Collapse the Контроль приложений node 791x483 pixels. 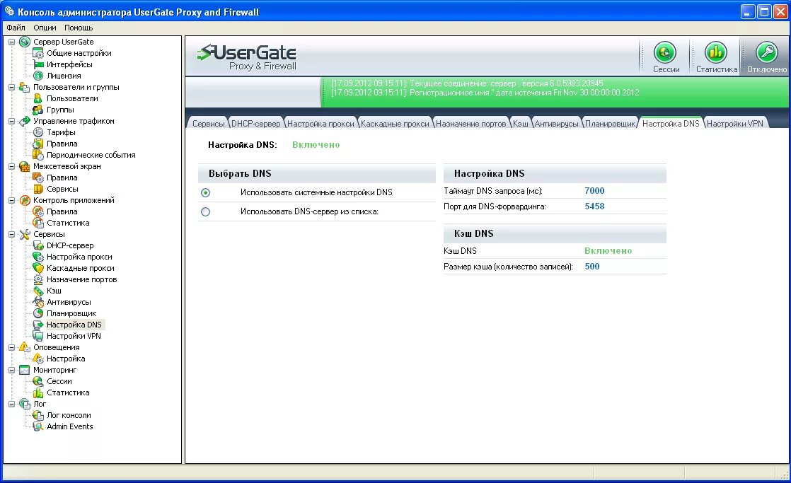point(11,200)
